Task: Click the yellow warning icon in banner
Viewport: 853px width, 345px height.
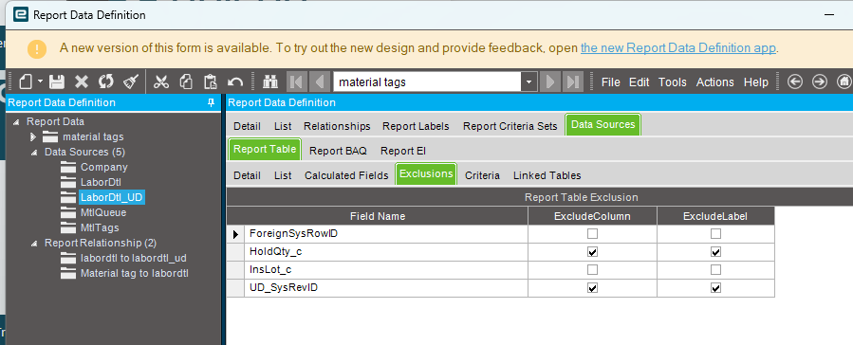Action: click(37, 48)
